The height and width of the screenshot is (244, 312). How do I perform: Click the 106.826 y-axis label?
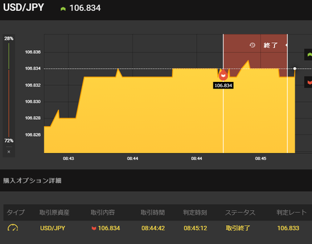[32, 135]
